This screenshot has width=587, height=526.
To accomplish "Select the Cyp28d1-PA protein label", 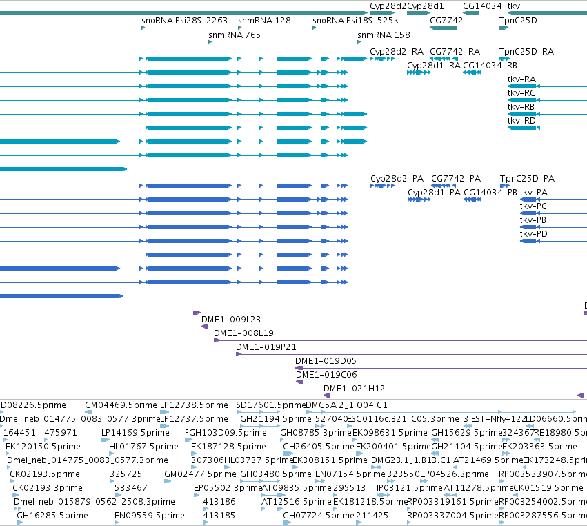I will tap(435, 192).
